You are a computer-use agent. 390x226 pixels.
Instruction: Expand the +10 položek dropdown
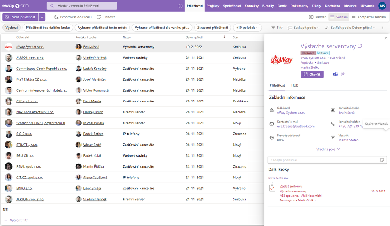point(247,28)
